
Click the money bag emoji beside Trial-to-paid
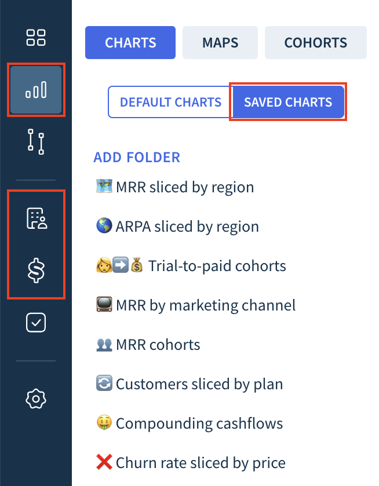(x=136, y=265)
